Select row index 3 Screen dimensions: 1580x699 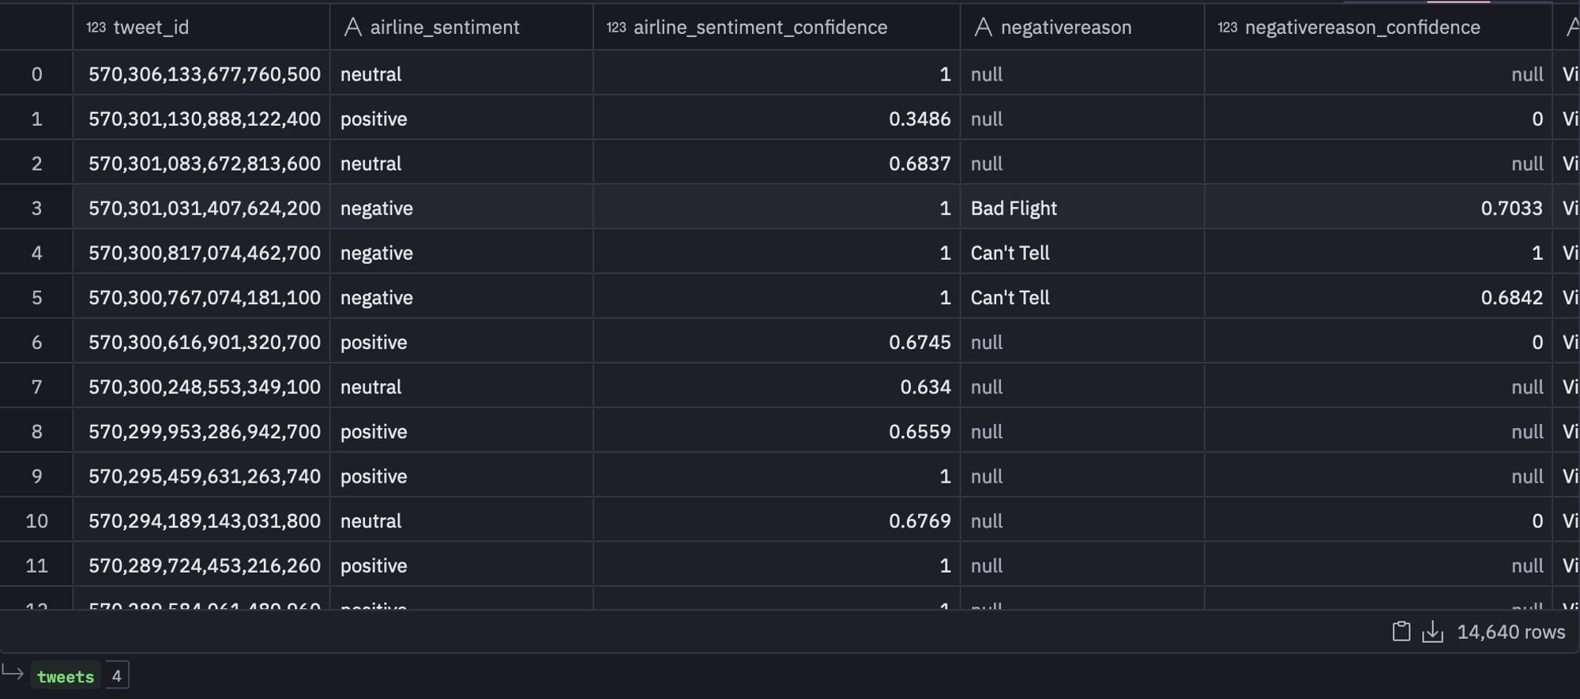(36, 209)
